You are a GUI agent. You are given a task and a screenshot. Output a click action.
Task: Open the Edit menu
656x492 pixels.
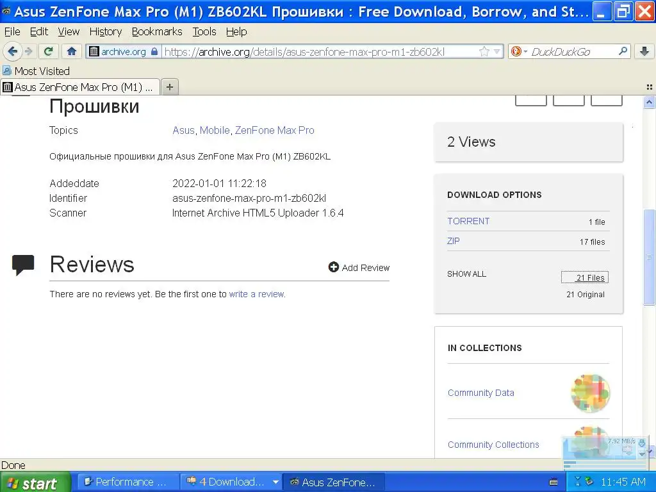point(39,32)
